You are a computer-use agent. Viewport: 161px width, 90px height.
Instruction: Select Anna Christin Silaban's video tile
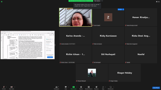[x=75, y=17]
